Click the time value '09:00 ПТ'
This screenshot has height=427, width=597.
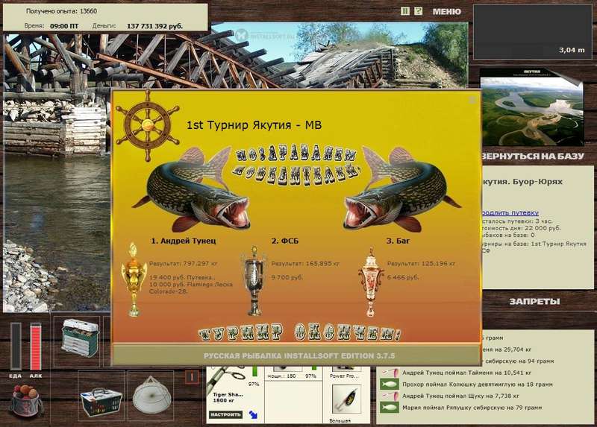click(64, 26)
